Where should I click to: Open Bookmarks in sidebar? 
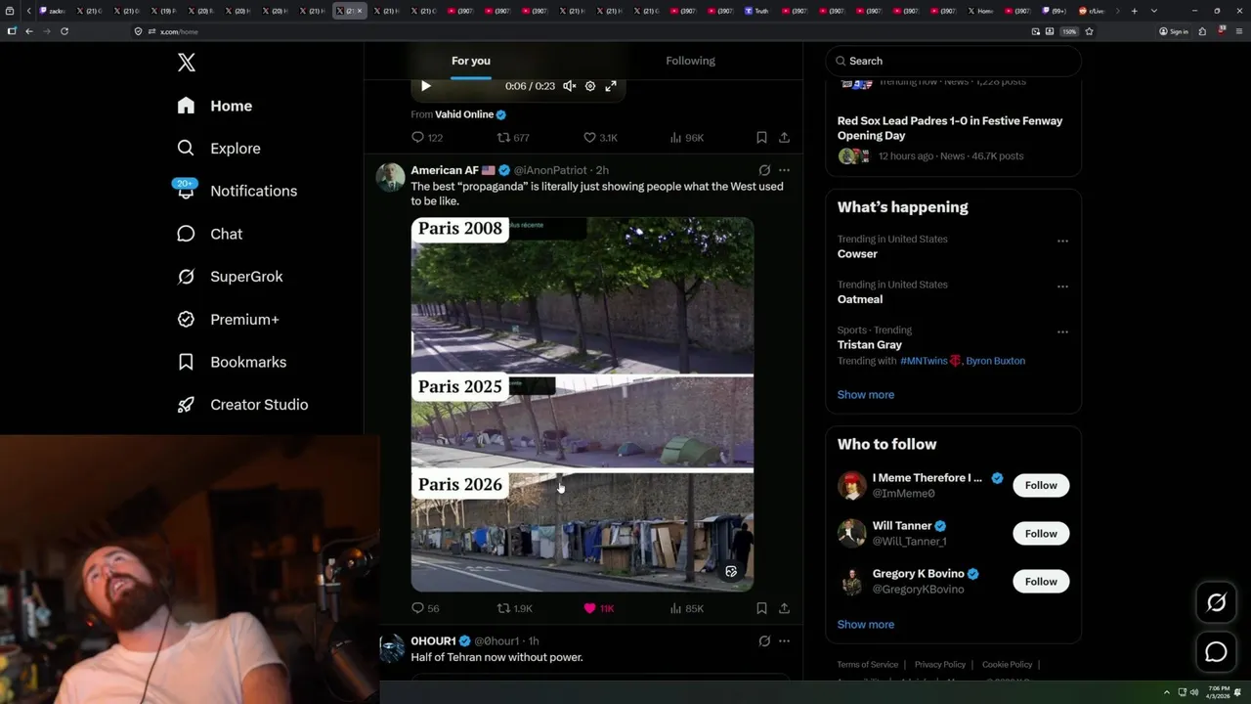pos(232,362)
